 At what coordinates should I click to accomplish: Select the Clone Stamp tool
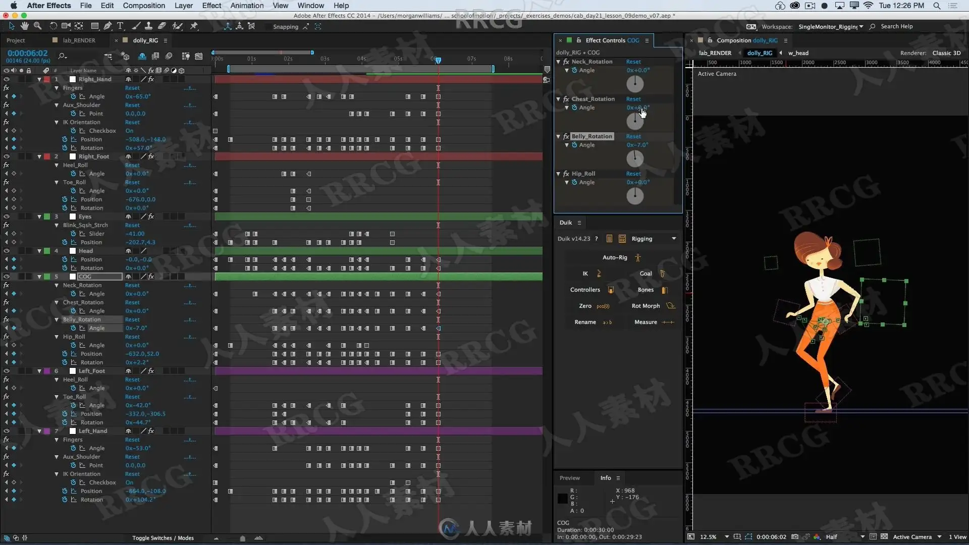tap(149, 26)
